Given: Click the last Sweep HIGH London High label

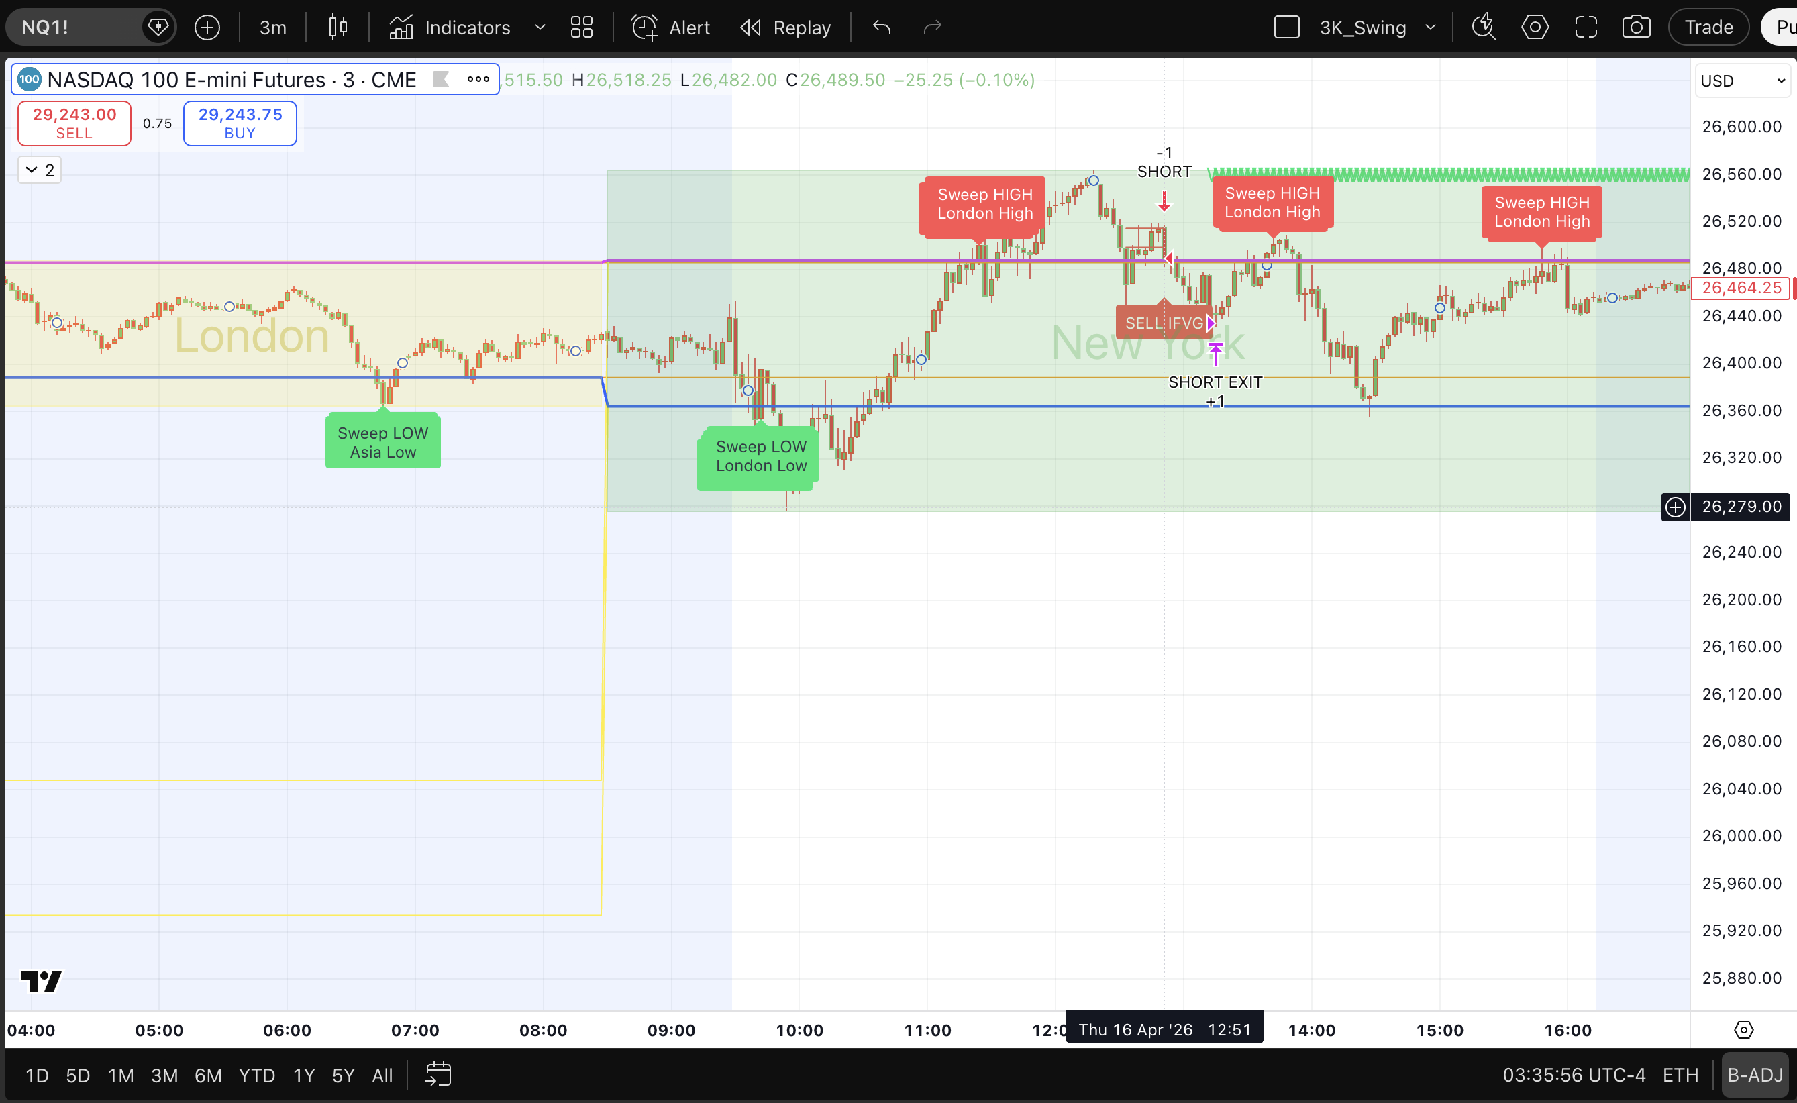Looking at the screenshot, I should [x=1541, y=211].
